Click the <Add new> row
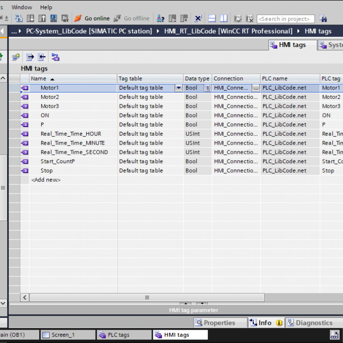This screenshot has height=343, width=343. tap(46, 180)
